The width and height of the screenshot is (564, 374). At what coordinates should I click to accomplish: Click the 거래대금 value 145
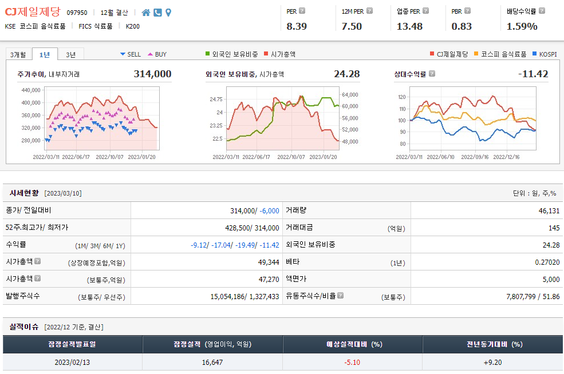click(x=554, y=228)
